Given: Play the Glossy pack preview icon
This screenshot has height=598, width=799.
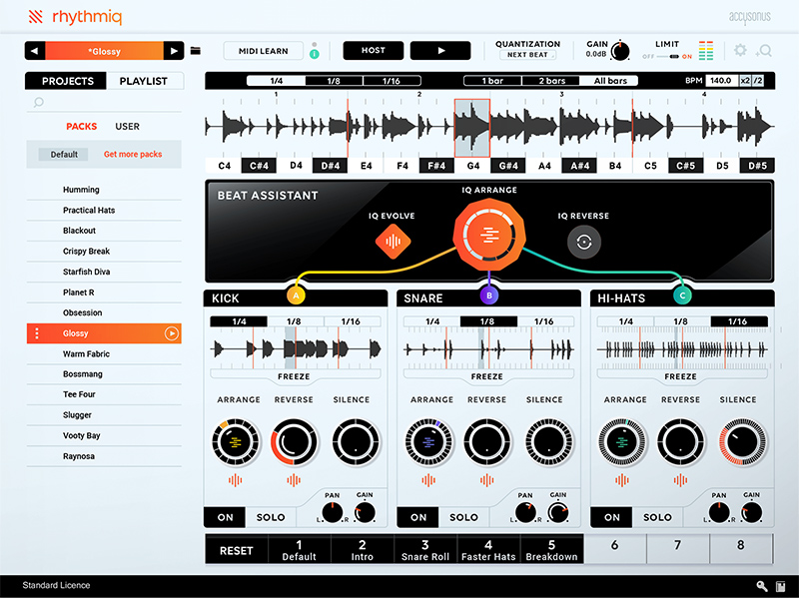Looking at the screenshot, I should click(171, 333).
